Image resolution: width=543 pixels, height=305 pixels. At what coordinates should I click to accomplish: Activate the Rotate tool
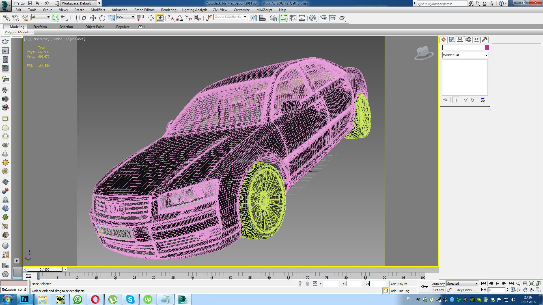click(x=102, y=18)
